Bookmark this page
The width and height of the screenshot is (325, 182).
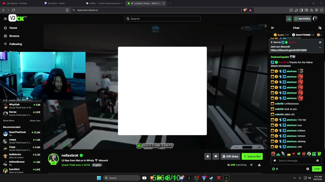coord(67,10)
